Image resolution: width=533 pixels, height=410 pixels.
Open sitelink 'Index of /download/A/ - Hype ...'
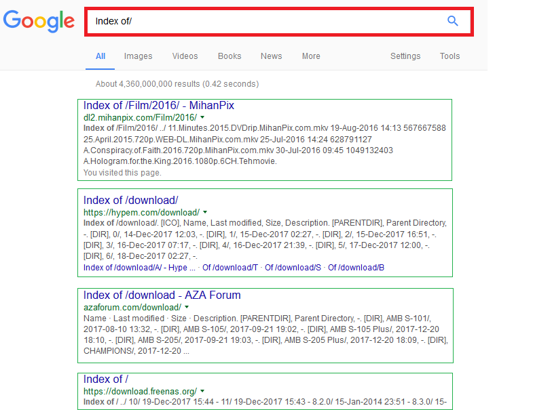[139, 268]
